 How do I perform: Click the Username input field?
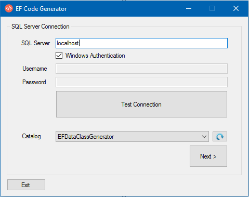(141, 69)
